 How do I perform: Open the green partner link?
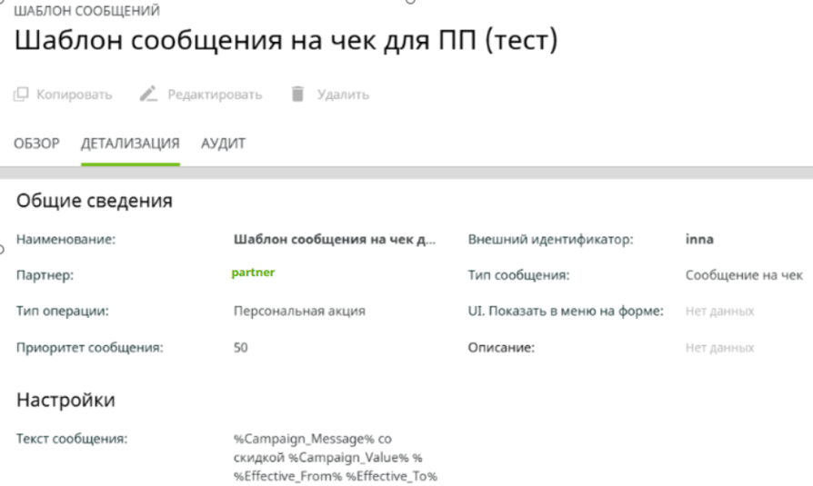click(254, 273)
